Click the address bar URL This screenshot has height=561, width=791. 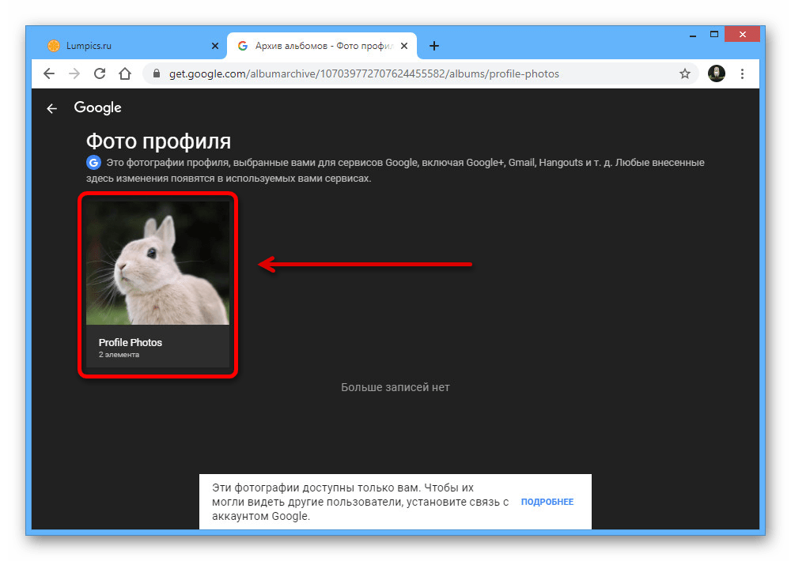[364, 73]
